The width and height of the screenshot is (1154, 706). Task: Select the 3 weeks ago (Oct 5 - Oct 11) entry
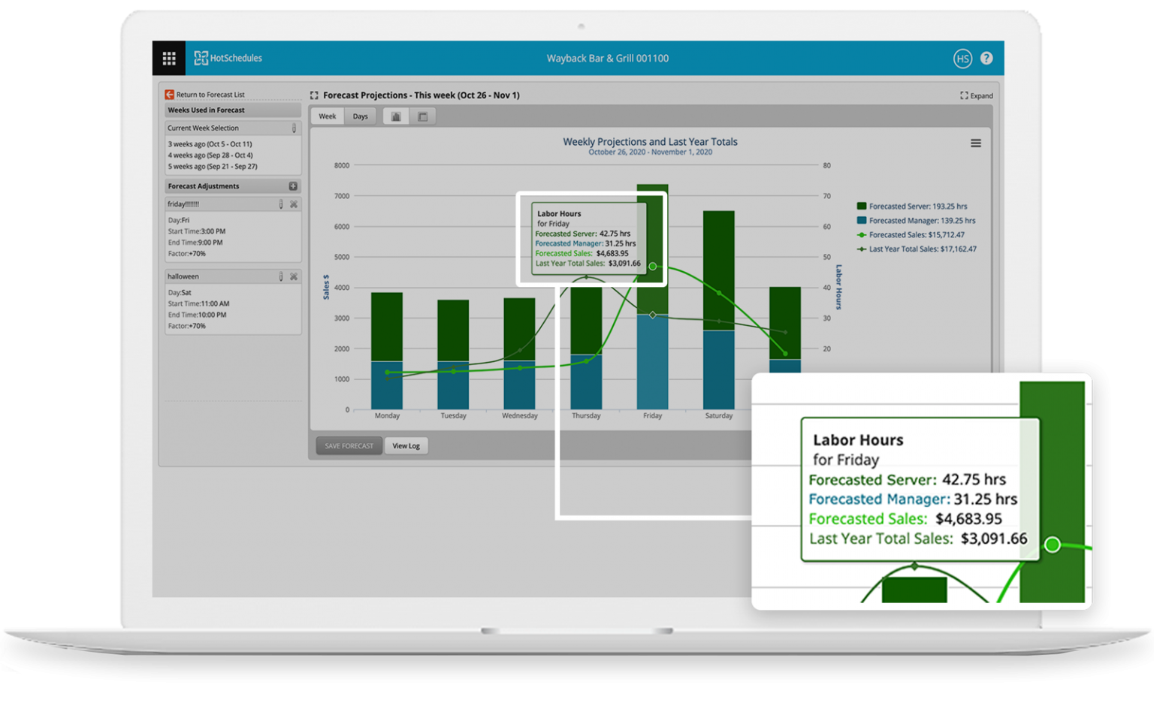pyautogui.click(x=209, y=143)
